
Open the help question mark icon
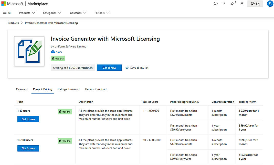224,4
